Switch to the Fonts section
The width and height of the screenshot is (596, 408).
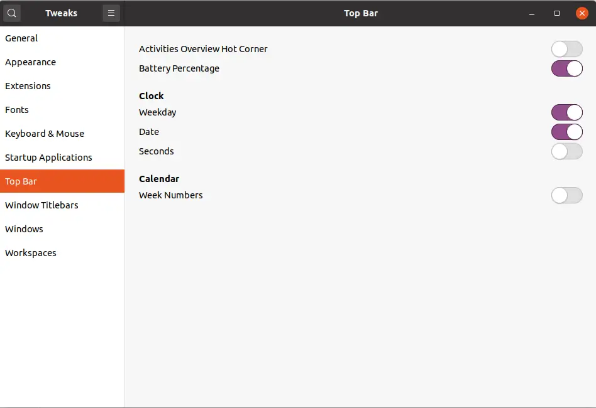click(x=62, y=110)
